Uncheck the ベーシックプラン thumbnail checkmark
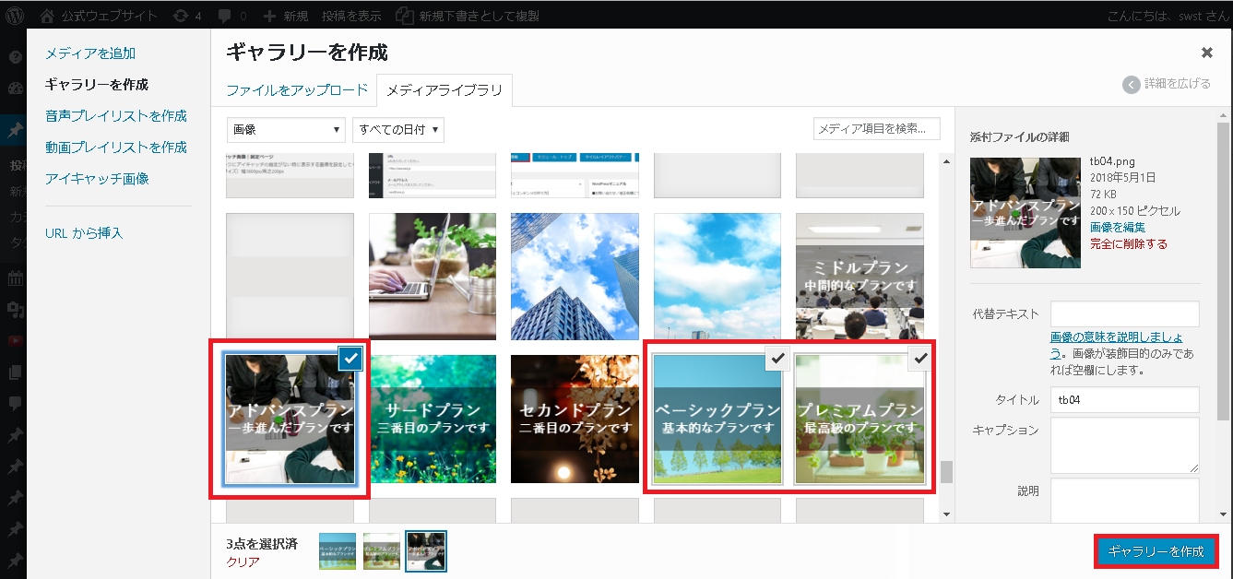 778,359
